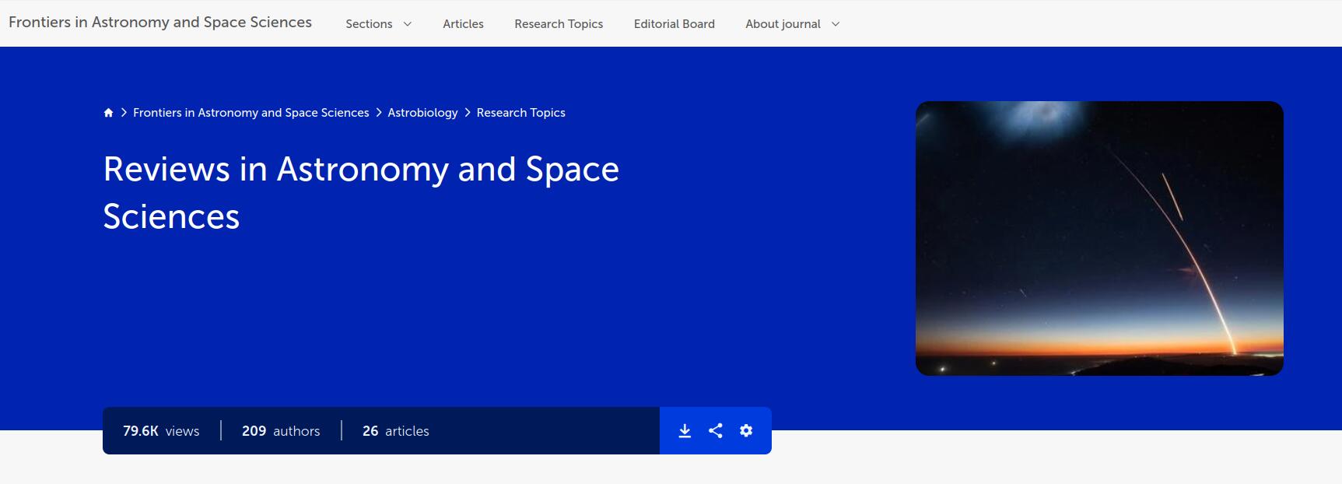The height and width of the screenshot is (484, 1342).
Task: Click the Reviews in Astronomy page heading
Action: (x=361, y=192)
